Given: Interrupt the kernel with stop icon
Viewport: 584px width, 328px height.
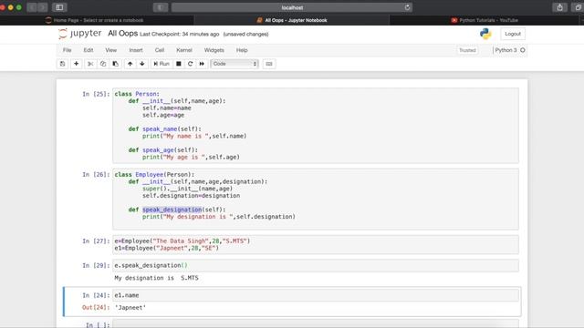Looking at the screenshot, I should (x=179, y=64).
